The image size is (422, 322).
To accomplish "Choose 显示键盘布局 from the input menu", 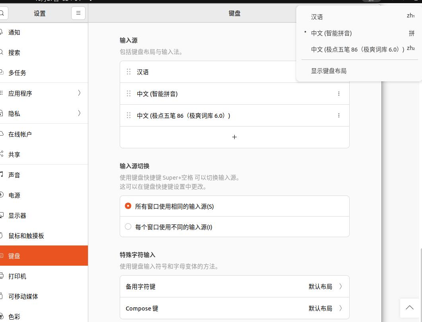I will point(329,71).
